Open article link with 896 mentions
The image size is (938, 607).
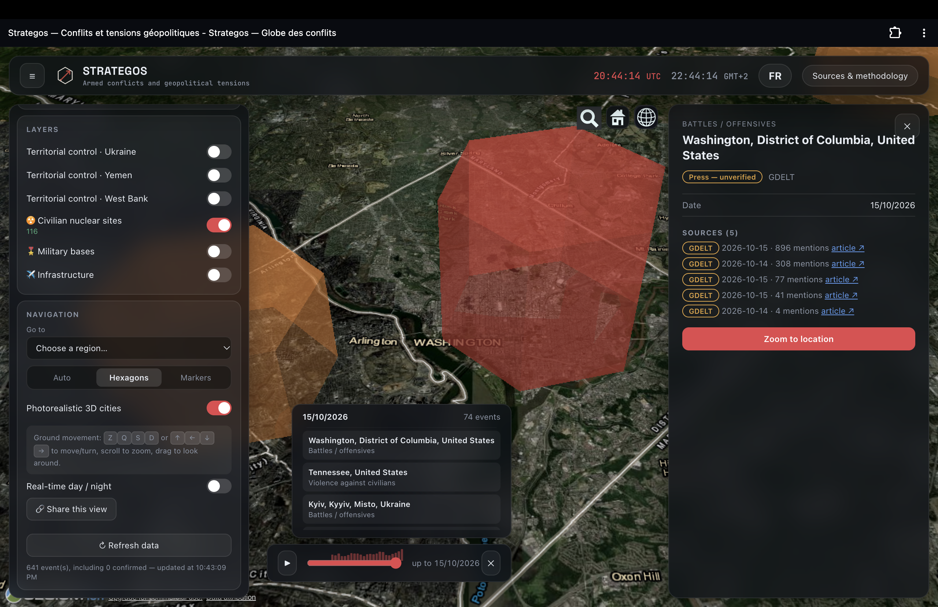848,248
